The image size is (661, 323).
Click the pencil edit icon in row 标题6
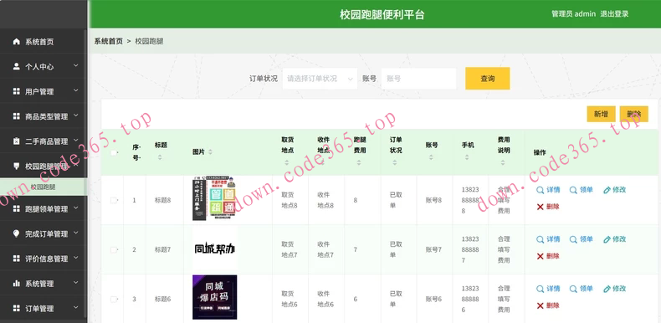coord(607,289)
